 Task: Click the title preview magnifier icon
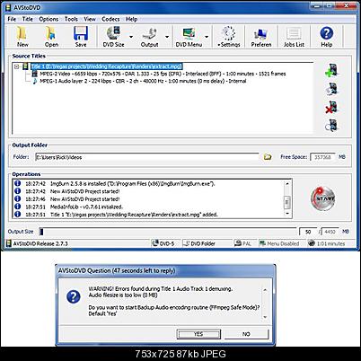(x=331, y=126)
